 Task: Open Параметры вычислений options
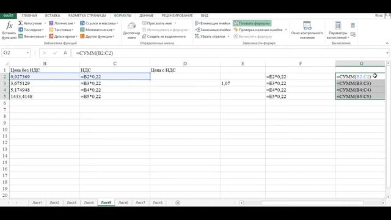pos(338,31)
